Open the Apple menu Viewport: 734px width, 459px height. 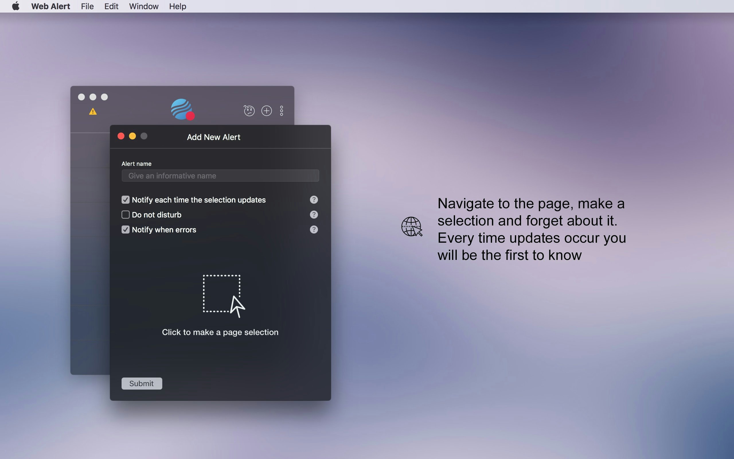16,6
